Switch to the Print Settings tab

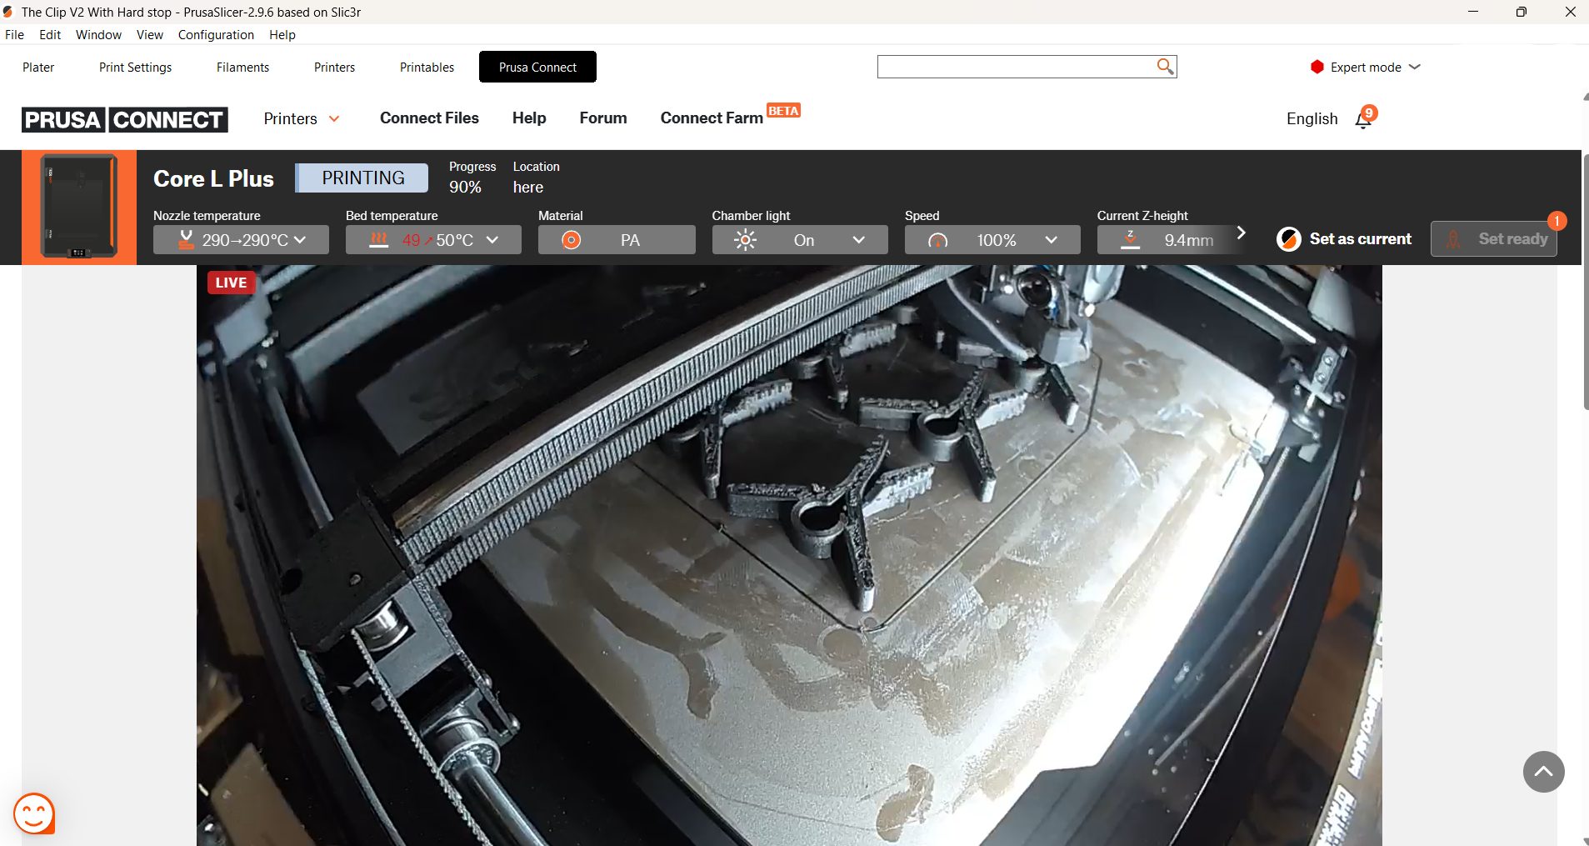(135, 67)
